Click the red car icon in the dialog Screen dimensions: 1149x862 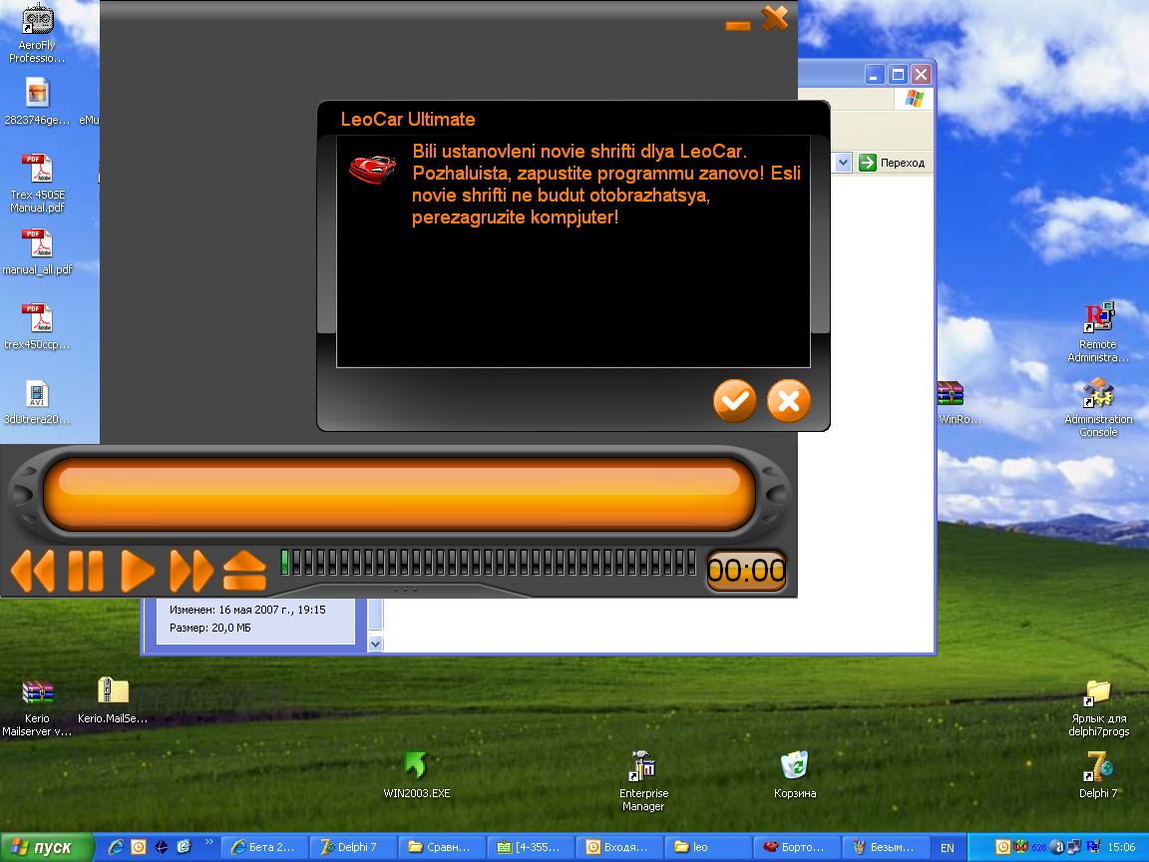pyautogui.click(x=372, y=170)
